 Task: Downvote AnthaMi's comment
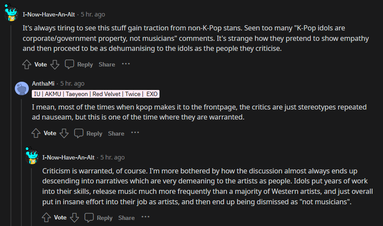click(64, 133)
